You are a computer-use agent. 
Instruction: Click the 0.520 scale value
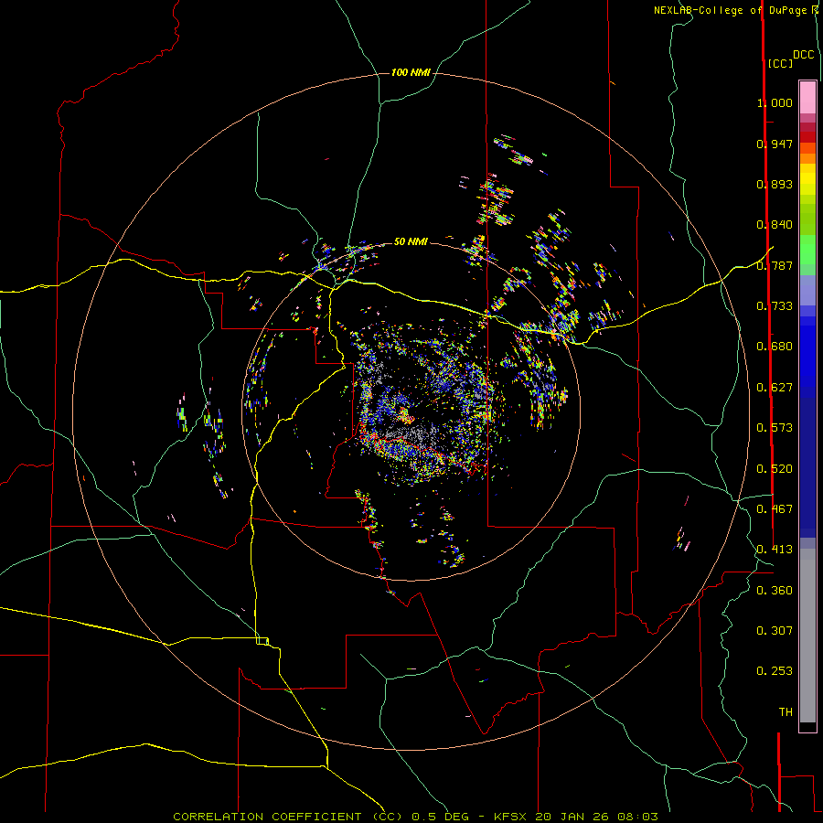[775, 469]
